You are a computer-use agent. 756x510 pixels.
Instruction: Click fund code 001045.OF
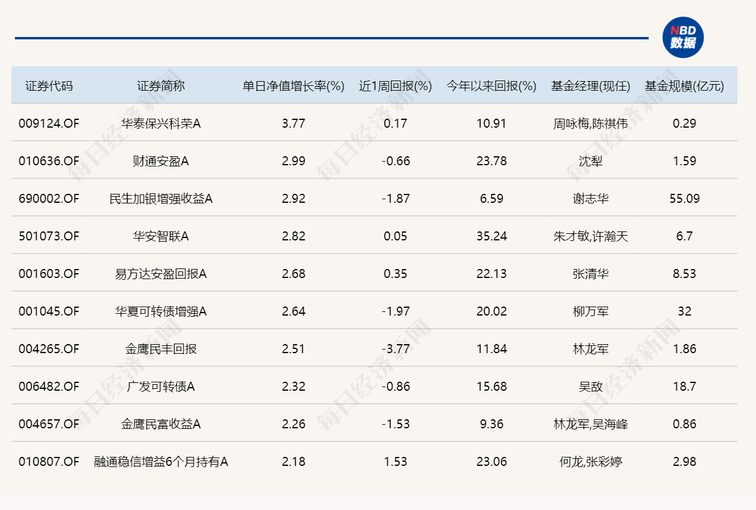tap(49, 311)
